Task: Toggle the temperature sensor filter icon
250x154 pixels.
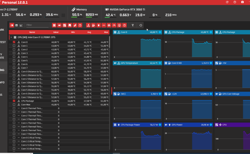Action: pos(88,25)
